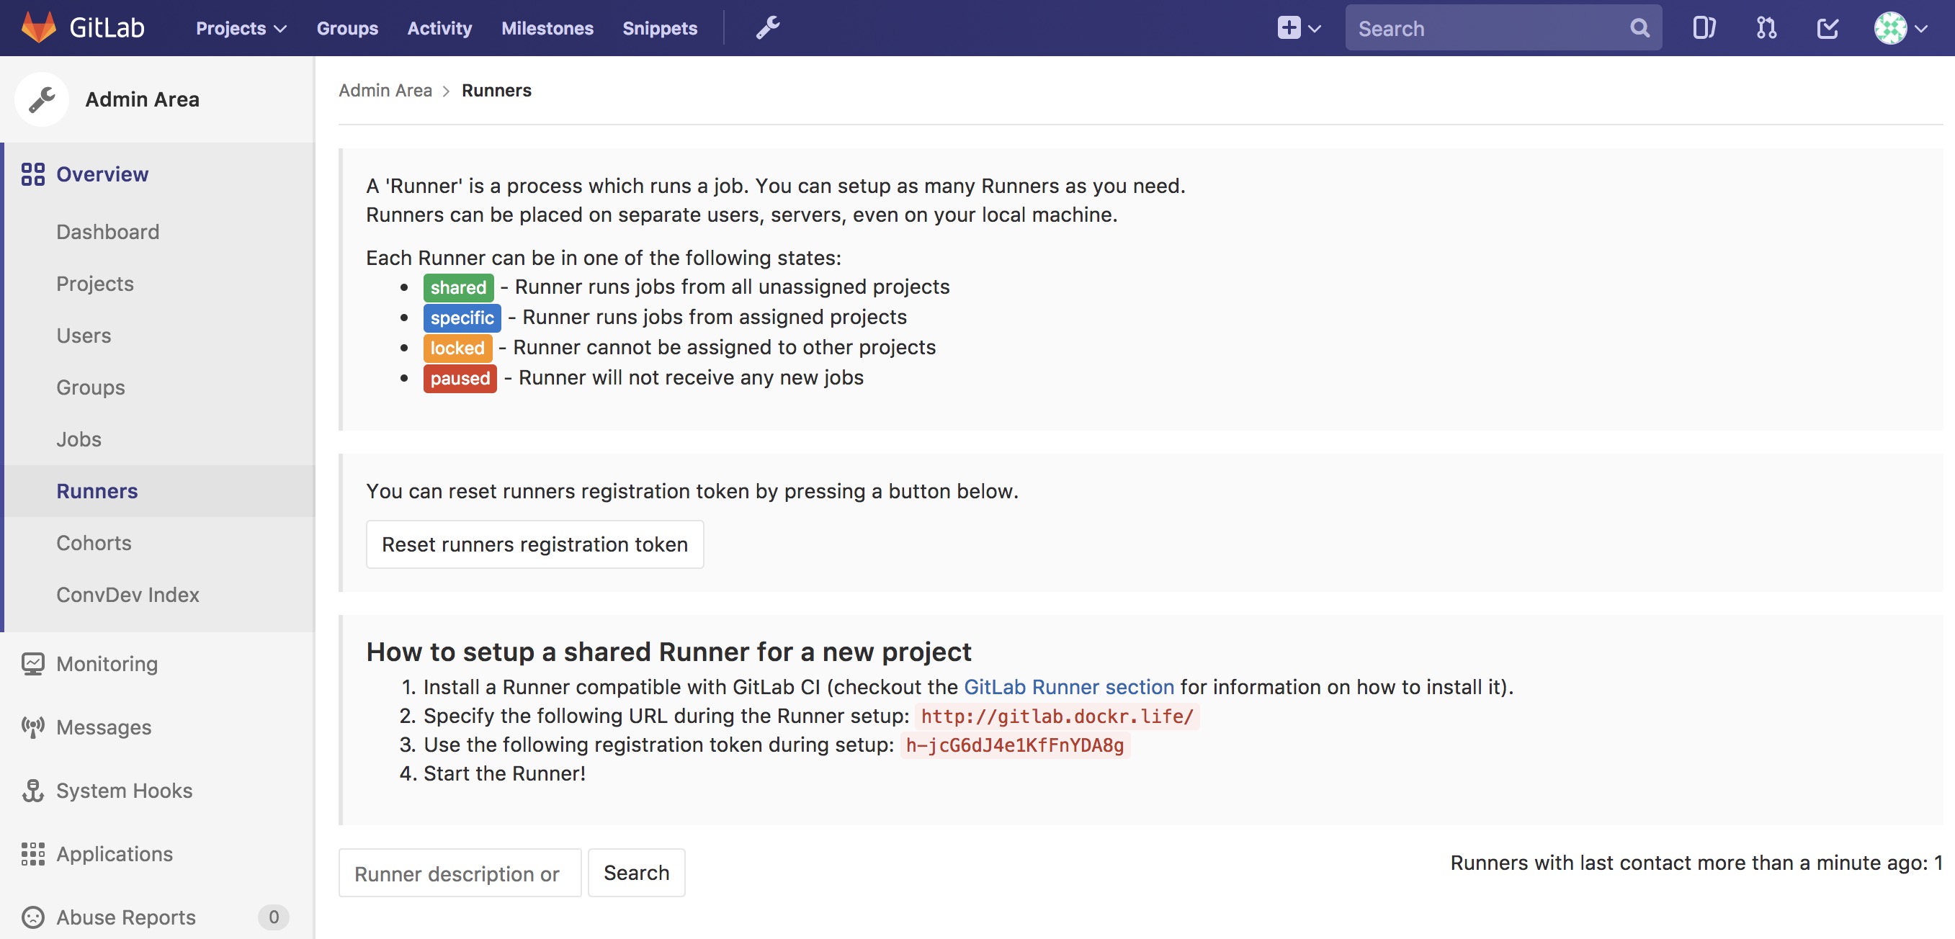Click the Messages broadcast icon
1955x939 pixels.
pyautogui.click(x=32, y=727)
